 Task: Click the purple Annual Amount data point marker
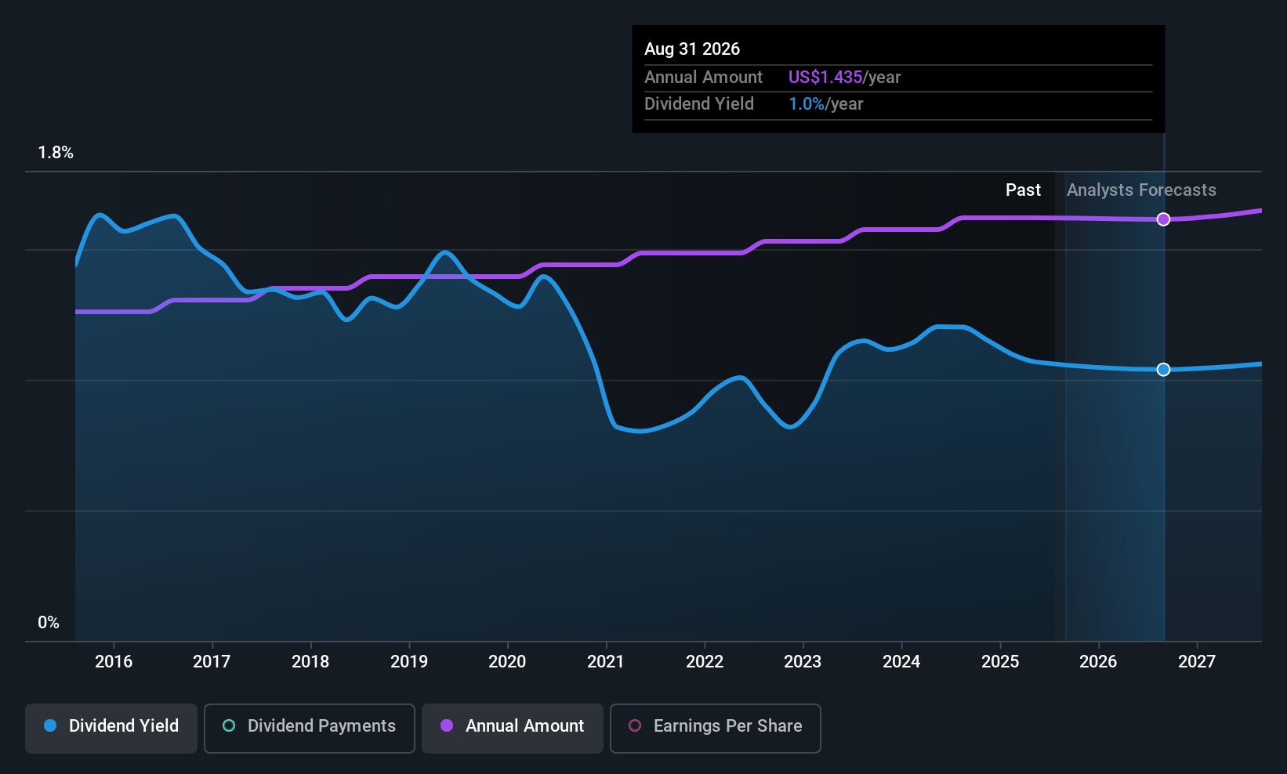(x=1164, y=219)
